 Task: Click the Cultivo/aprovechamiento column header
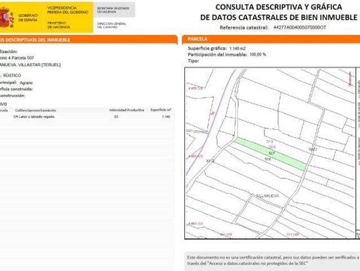[x=35, y=110]
